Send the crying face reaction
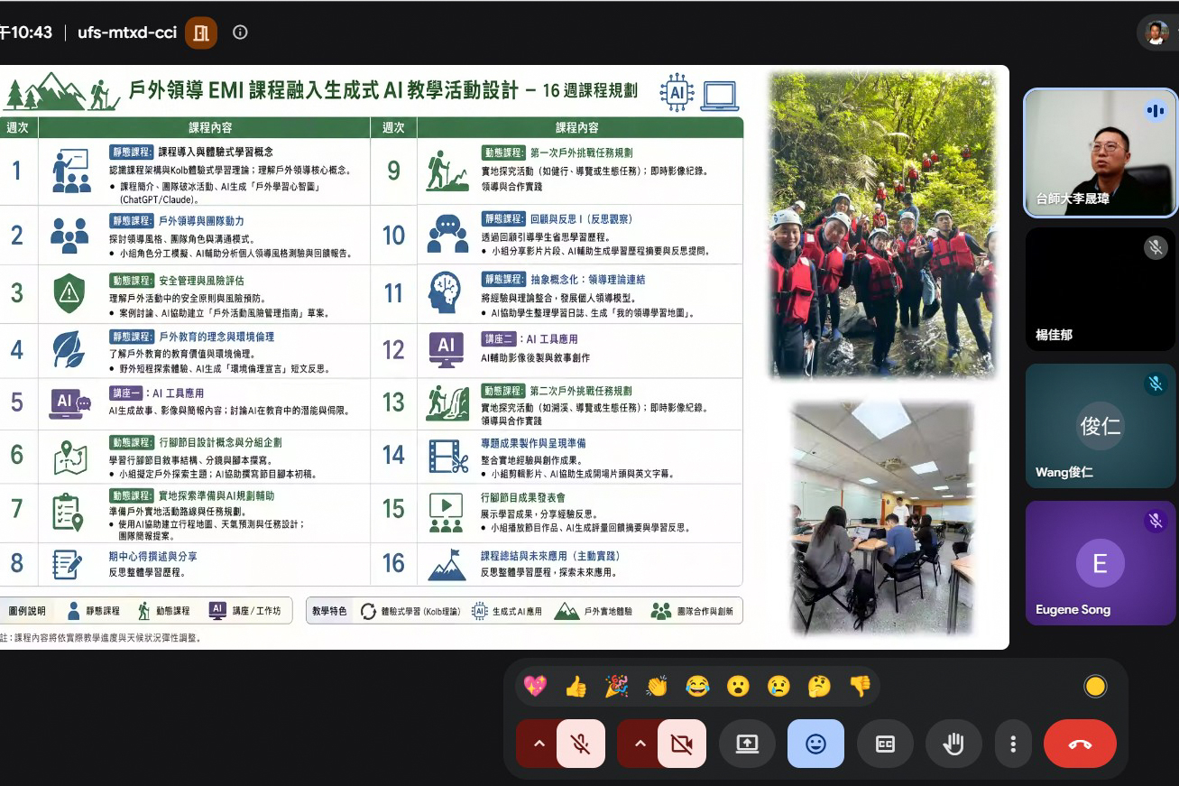The width and height of the screenshot is (1179, 786). coord(778,686)
